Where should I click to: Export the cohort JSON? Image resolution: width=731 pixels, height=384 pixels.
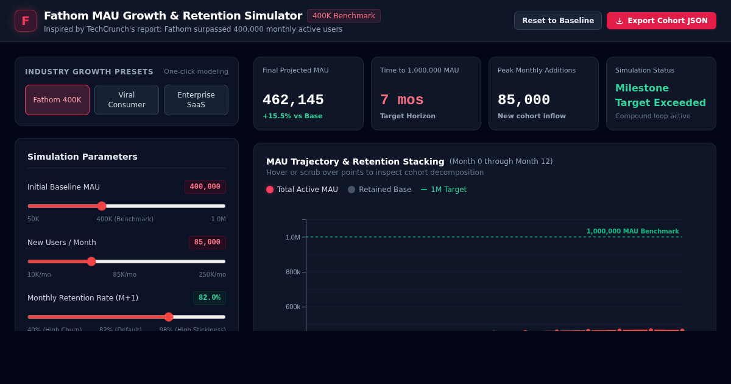(662, 21)
